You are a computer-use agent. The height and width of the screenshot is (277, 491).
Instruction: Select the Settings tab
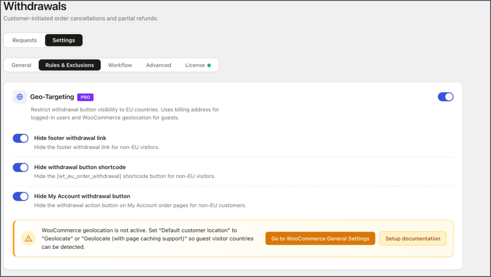(64, 40)
